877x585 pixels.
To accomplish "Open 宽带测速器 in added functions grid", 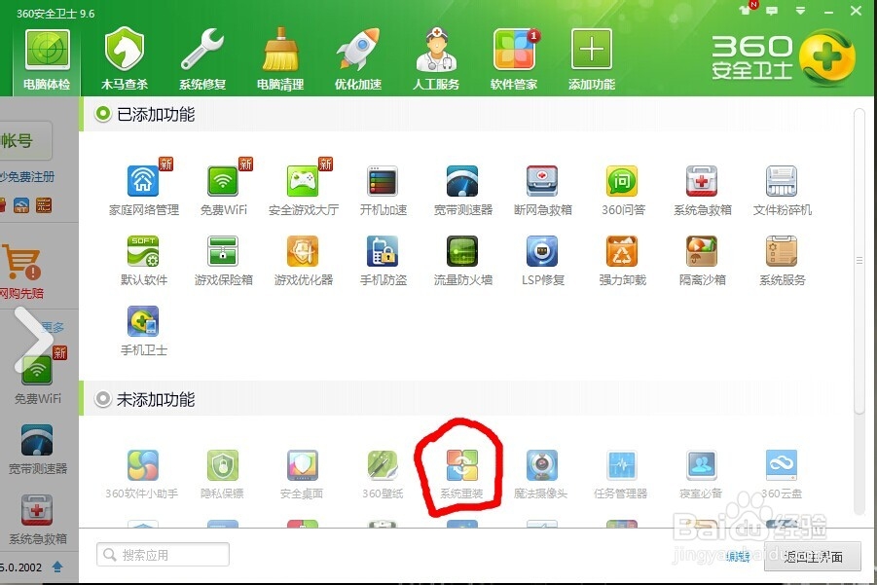I will pos(462,190).
